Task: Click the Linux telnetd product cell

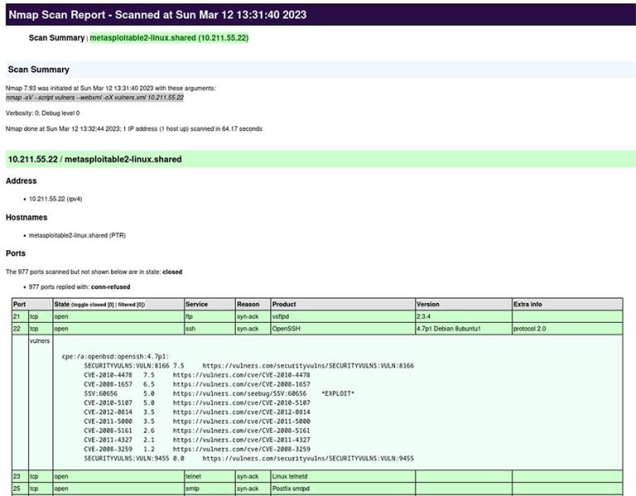Action: pos(291,477)
